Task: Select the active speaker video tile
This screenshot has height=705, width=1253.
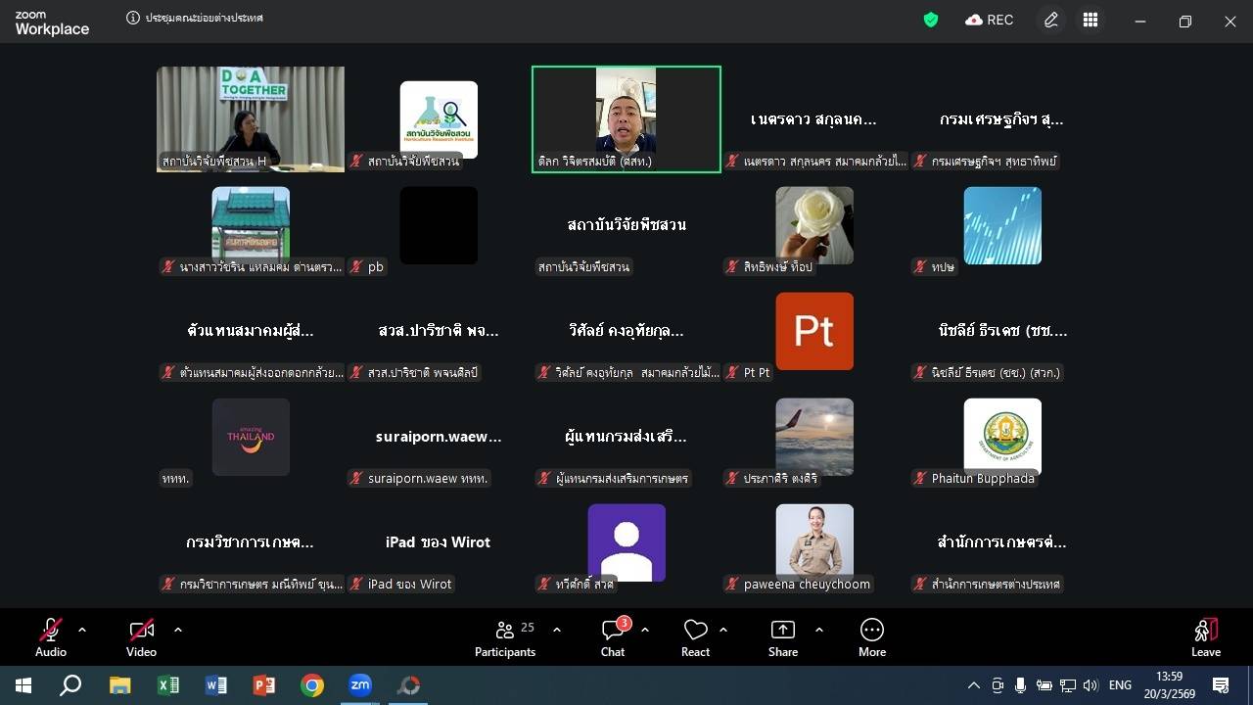Action: (x=626, y=118)
